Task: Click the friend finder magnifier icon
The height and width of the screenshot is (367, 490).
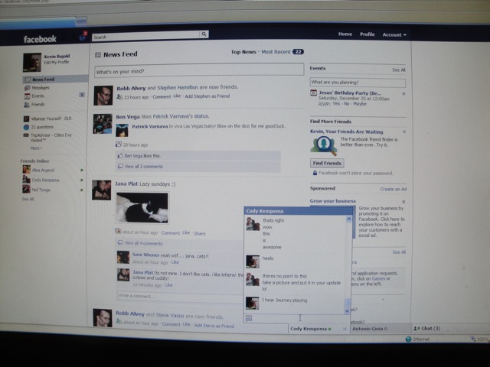Action: (324, 145)
